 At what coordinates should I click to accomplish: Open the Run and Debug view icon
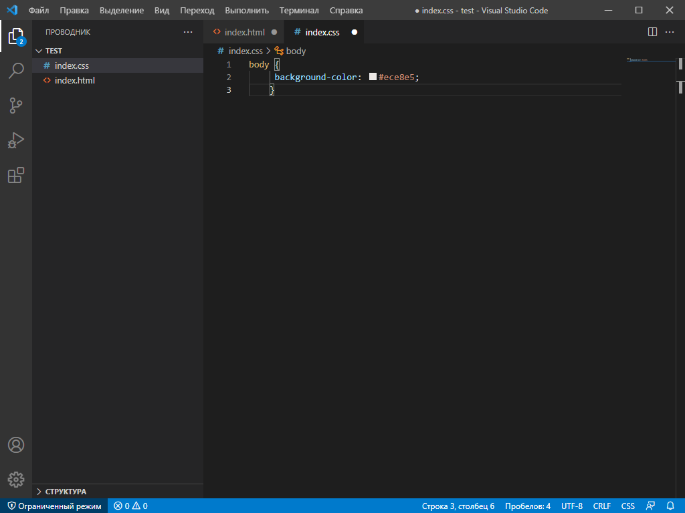[x=16, y=140]
